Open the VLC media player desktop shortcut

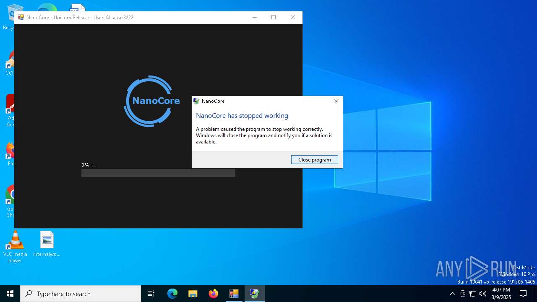click(15, 247)
